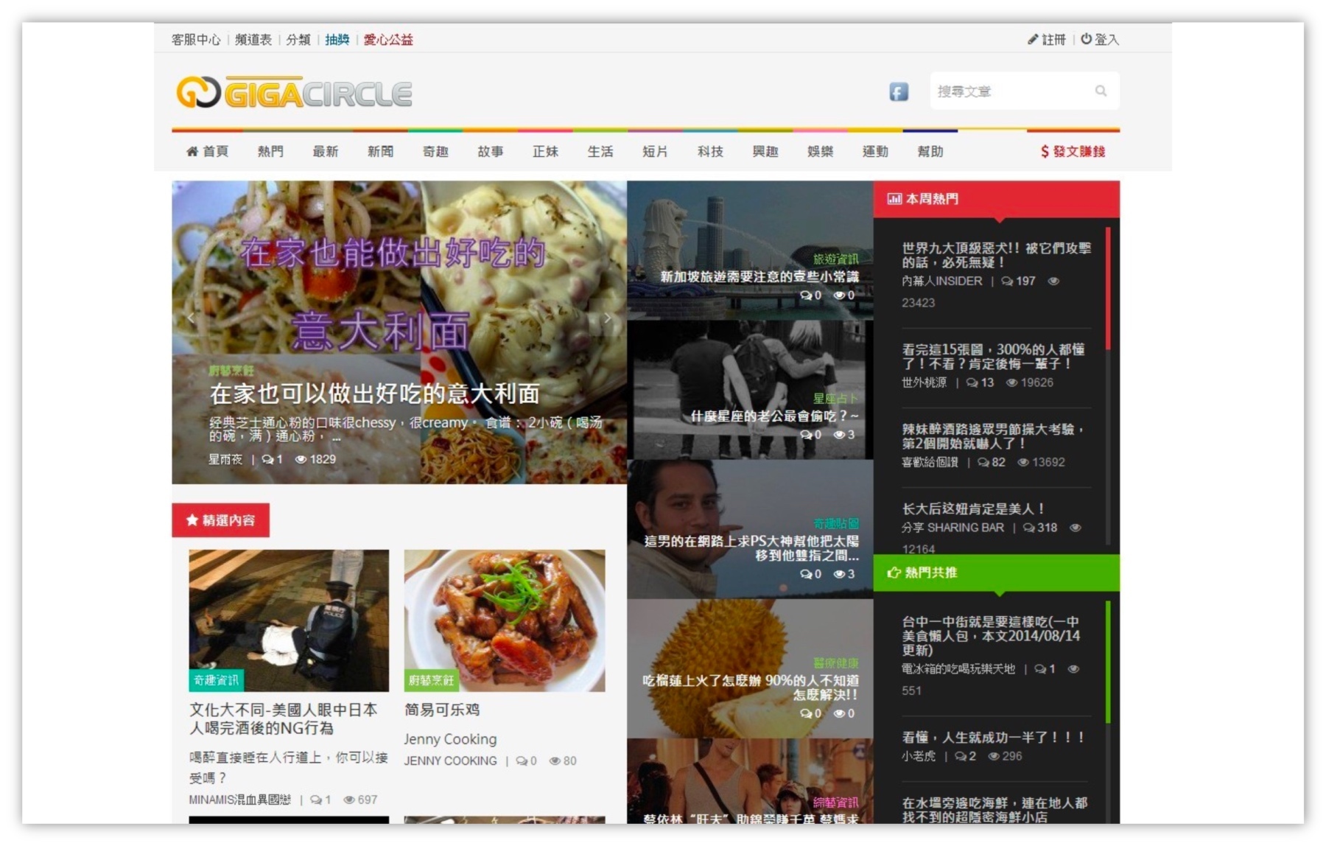Open author 電冰箱的吃喝玩樂天地 link
The image size is (1326, 846).
958,670
